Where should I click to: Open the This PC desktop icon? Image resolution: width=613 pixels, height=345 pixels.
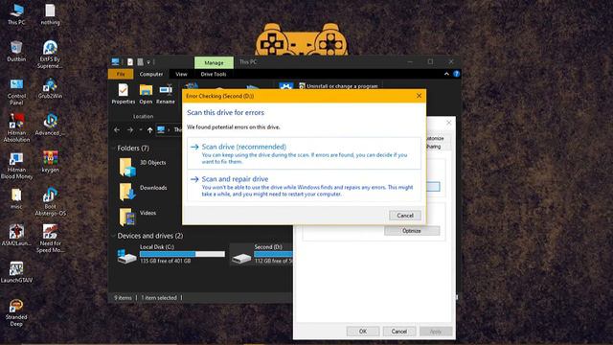(16, 14)
